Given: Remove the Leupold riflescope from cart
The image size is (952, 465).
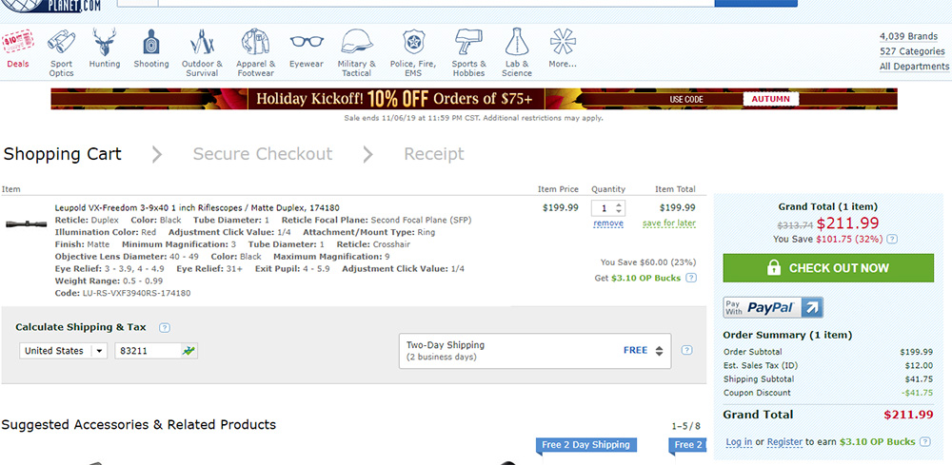Looking at the screenshot, I should tap(608, 223).
